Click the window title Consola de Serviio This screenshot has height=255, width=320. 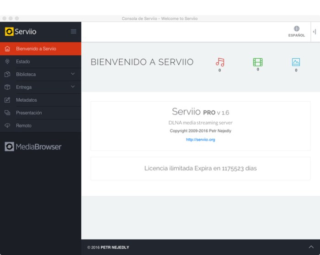point(160,19)
